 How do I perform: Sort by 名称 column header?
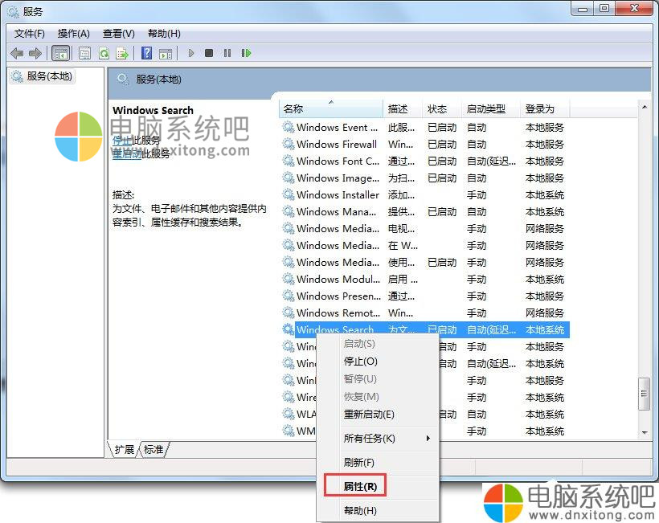(x=331, y=108)
